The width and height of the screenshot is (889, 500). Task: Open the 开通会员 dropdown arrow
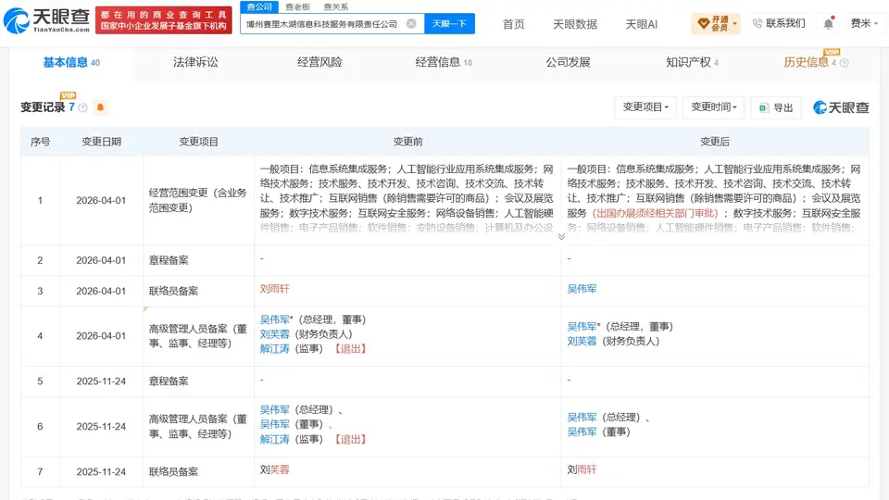[x=734, y=24]
